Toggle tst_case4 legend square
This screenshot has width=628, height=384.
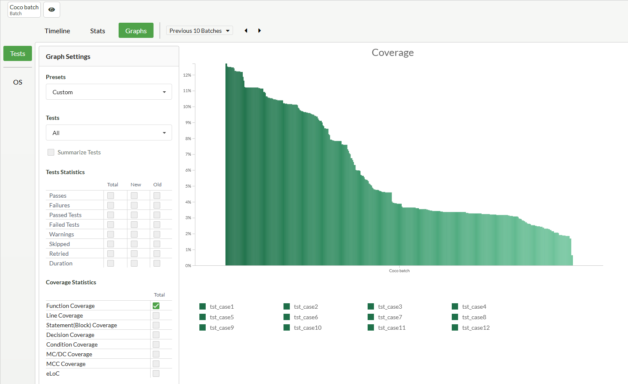455,307
